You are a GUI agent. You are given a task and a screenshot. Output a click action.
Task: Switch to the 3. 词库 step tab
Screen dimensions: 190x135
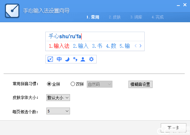[x=136, y=17]
